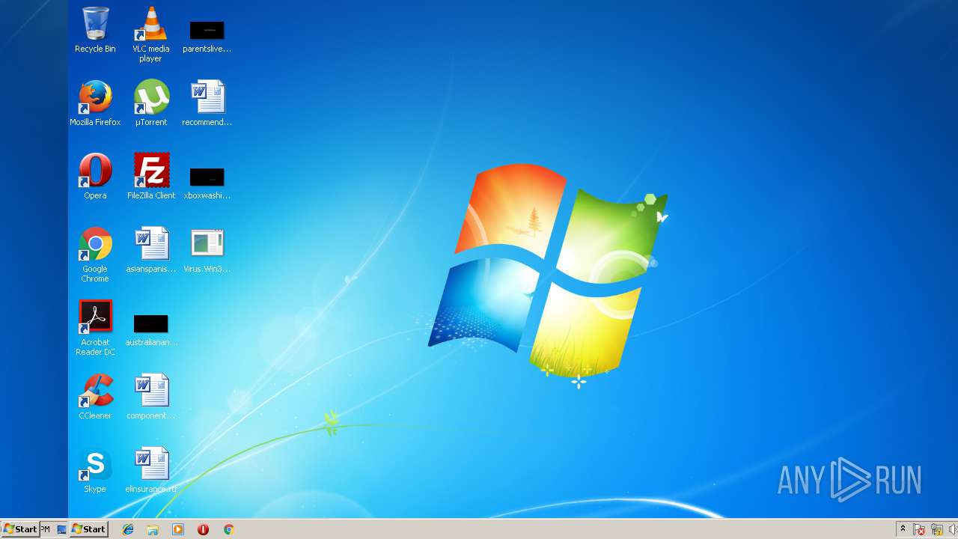Open the Recycle Bin desktop icon
The height and width of the screenshot is (539, 958).
95,30
